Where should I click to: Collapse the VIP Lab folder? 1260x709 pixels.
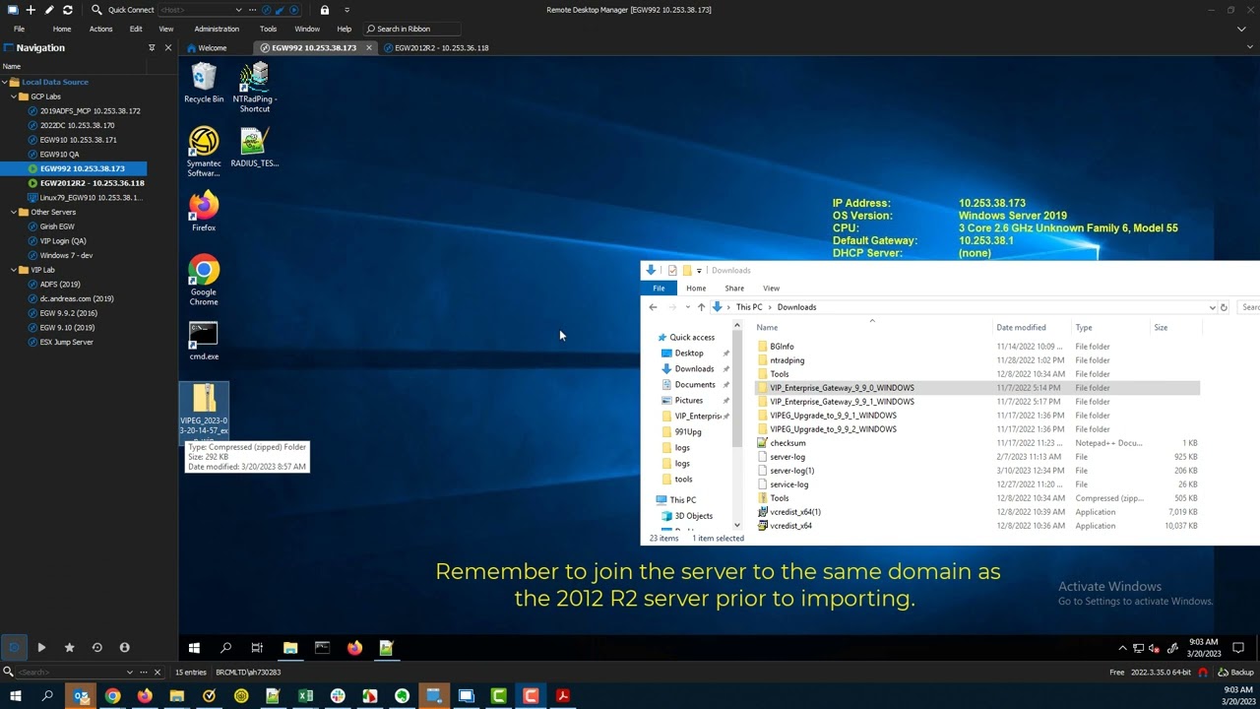[x=14, y=270]
